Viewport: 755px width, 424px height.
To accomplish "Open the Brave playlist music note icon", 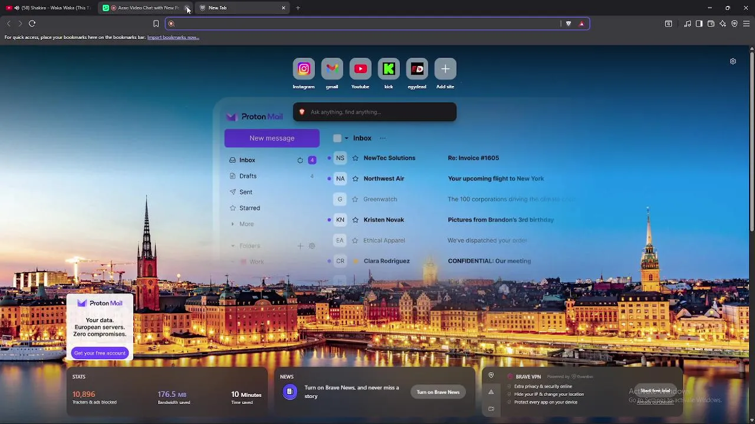I will point(687,24).
